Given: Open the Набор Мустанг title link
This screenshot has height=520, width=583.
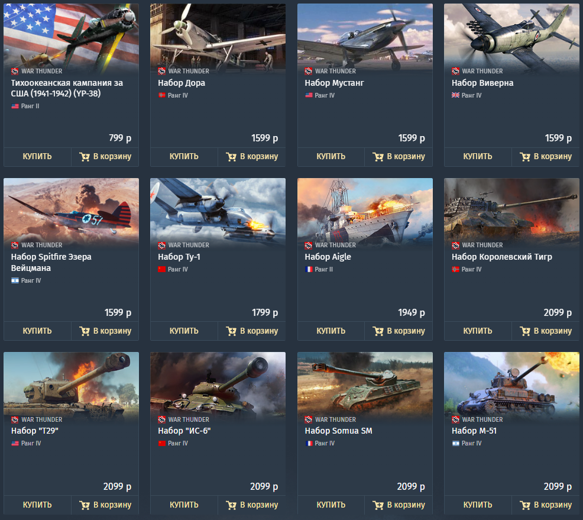Looking at the screenshot, I should click(x=334, y=83).
